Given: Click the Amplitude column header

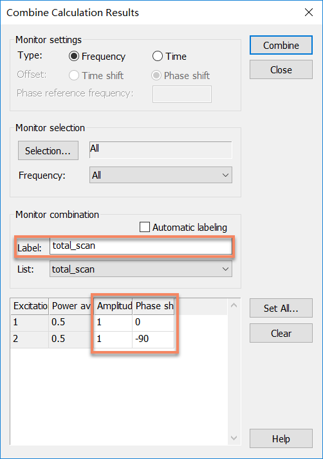Looking at the screenshot, I should pyautogui.click(x=113, y=306).
